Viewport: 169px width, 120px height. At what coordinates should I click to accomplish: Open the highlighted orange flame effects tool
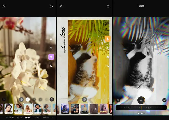tap(108, 39)
